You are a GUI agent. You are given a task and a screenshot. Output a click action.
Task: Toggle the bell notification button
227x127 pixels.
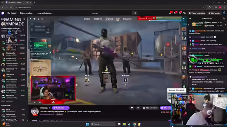tap(138, 108)
